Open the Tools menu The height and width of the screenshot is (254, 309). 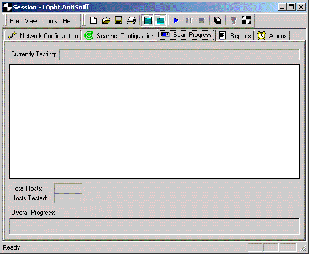(50, 21)
